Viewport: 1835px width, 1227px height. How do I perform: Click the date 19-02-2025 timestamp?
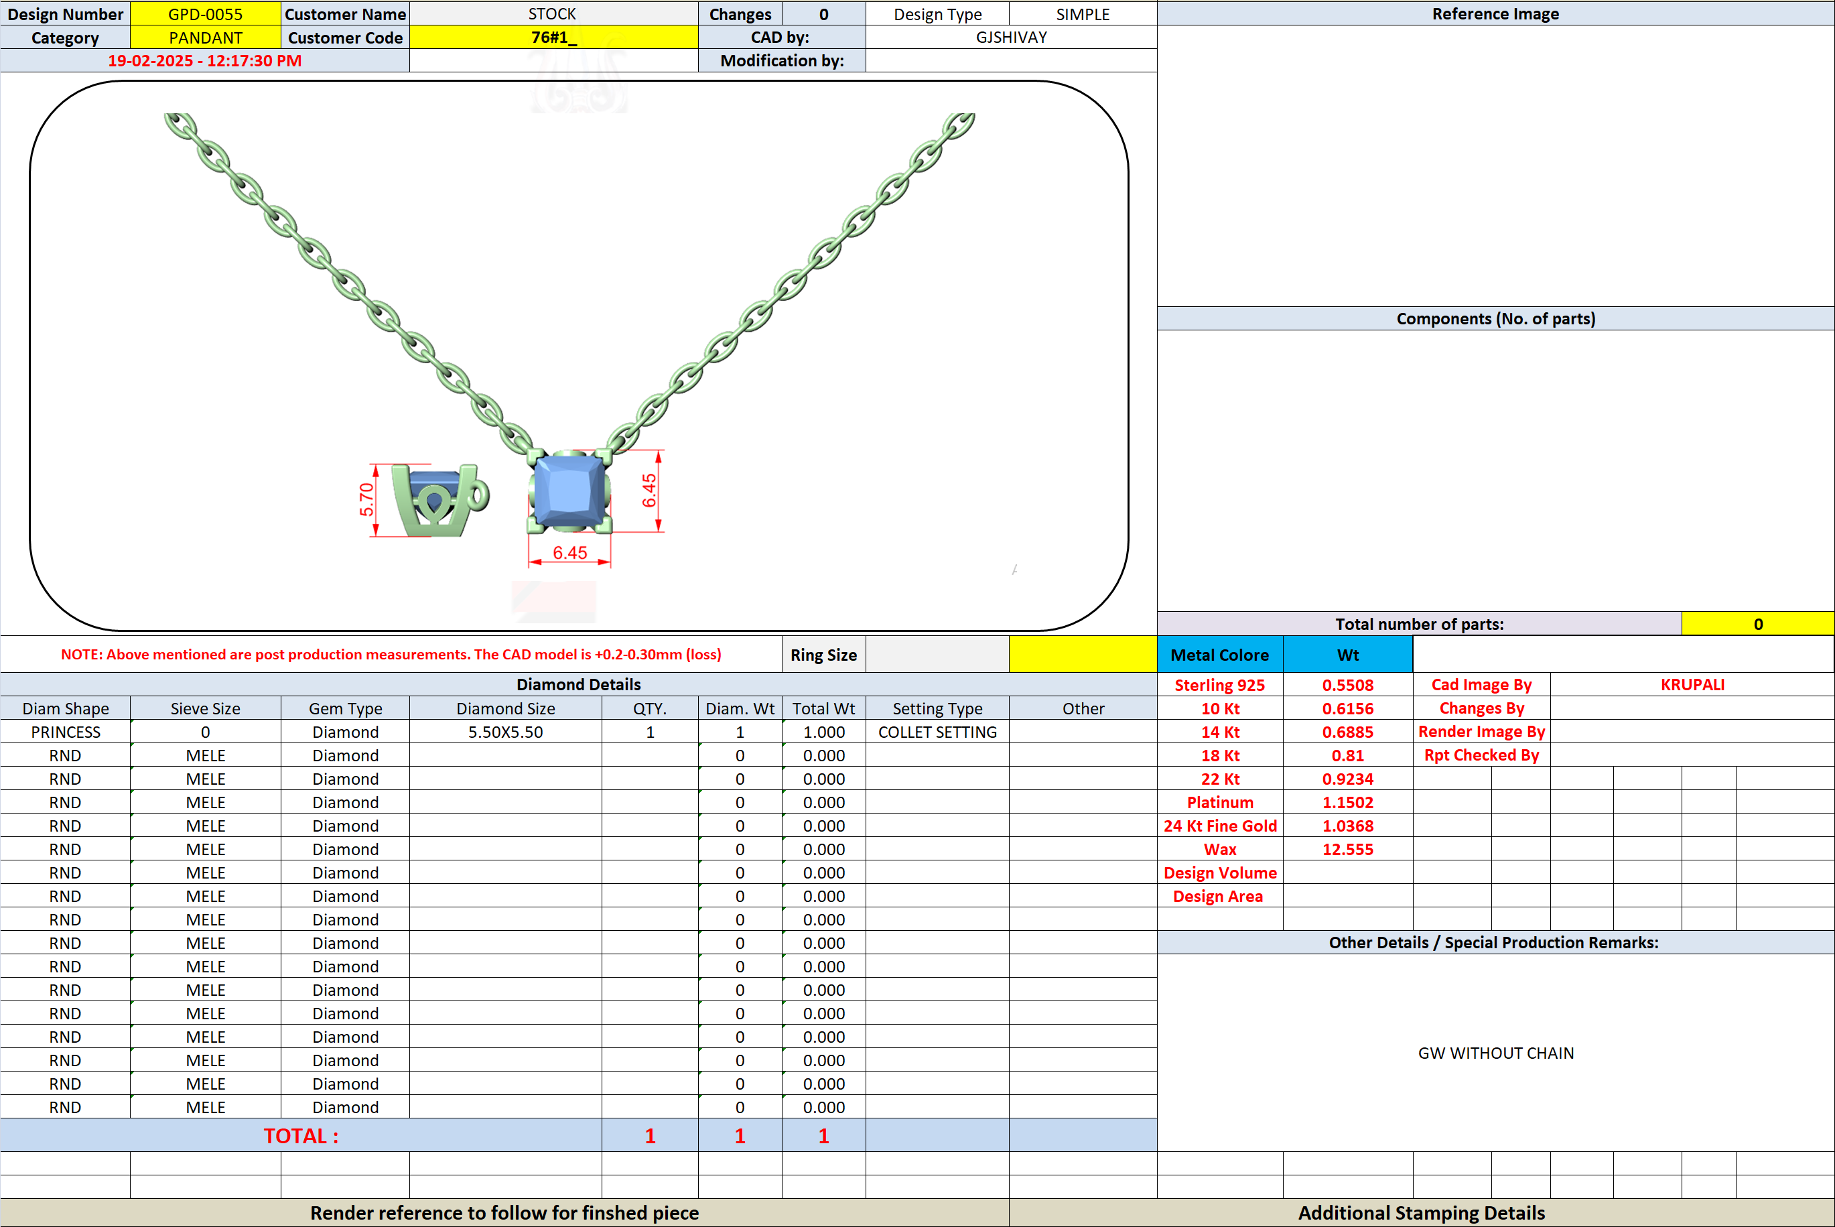(x=204, y=60)
